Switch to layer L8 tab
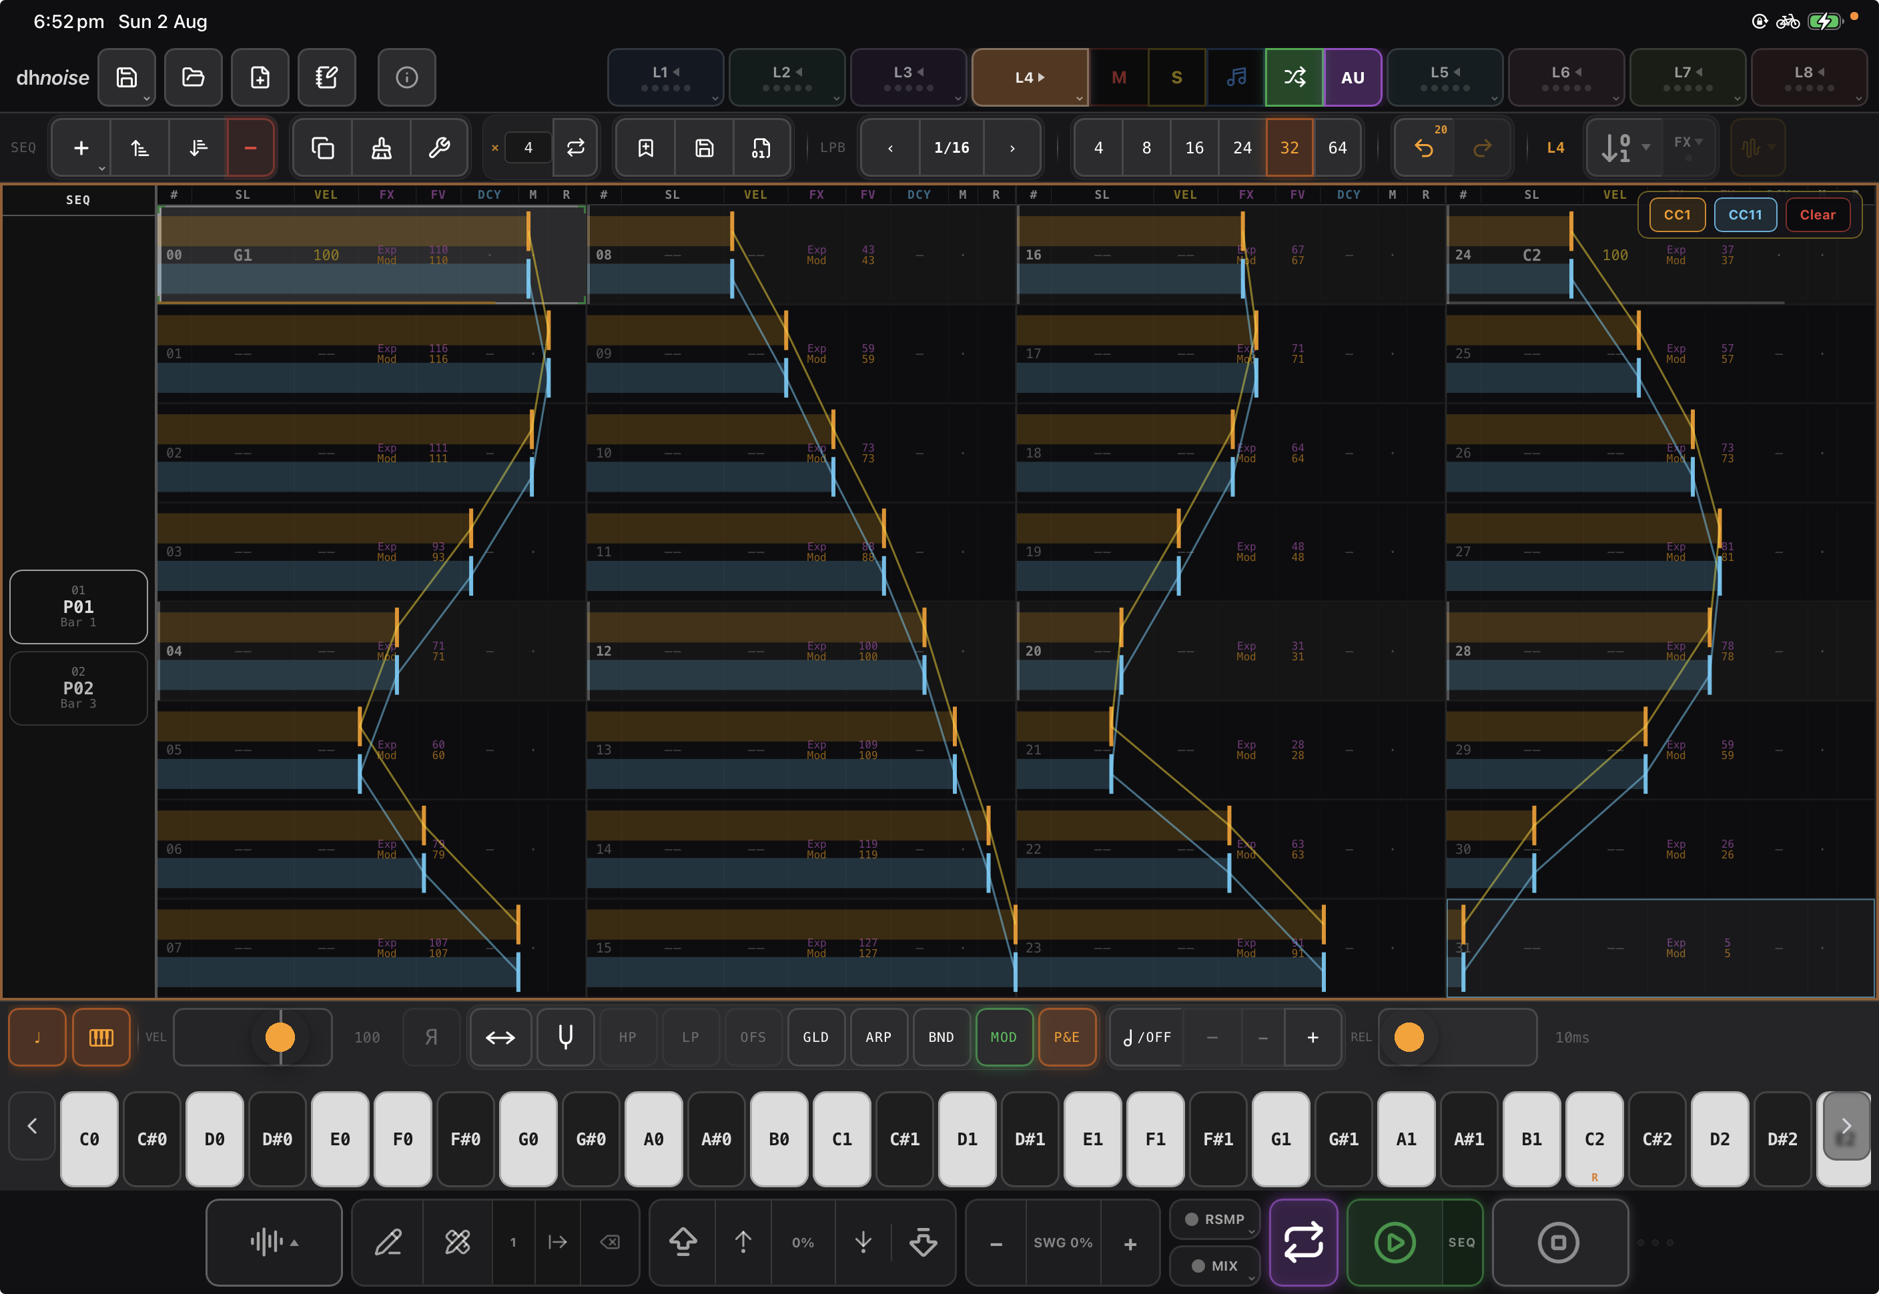This screenshot has height=1294, width=1879. pyautogui.click(x=1809, y=78)
